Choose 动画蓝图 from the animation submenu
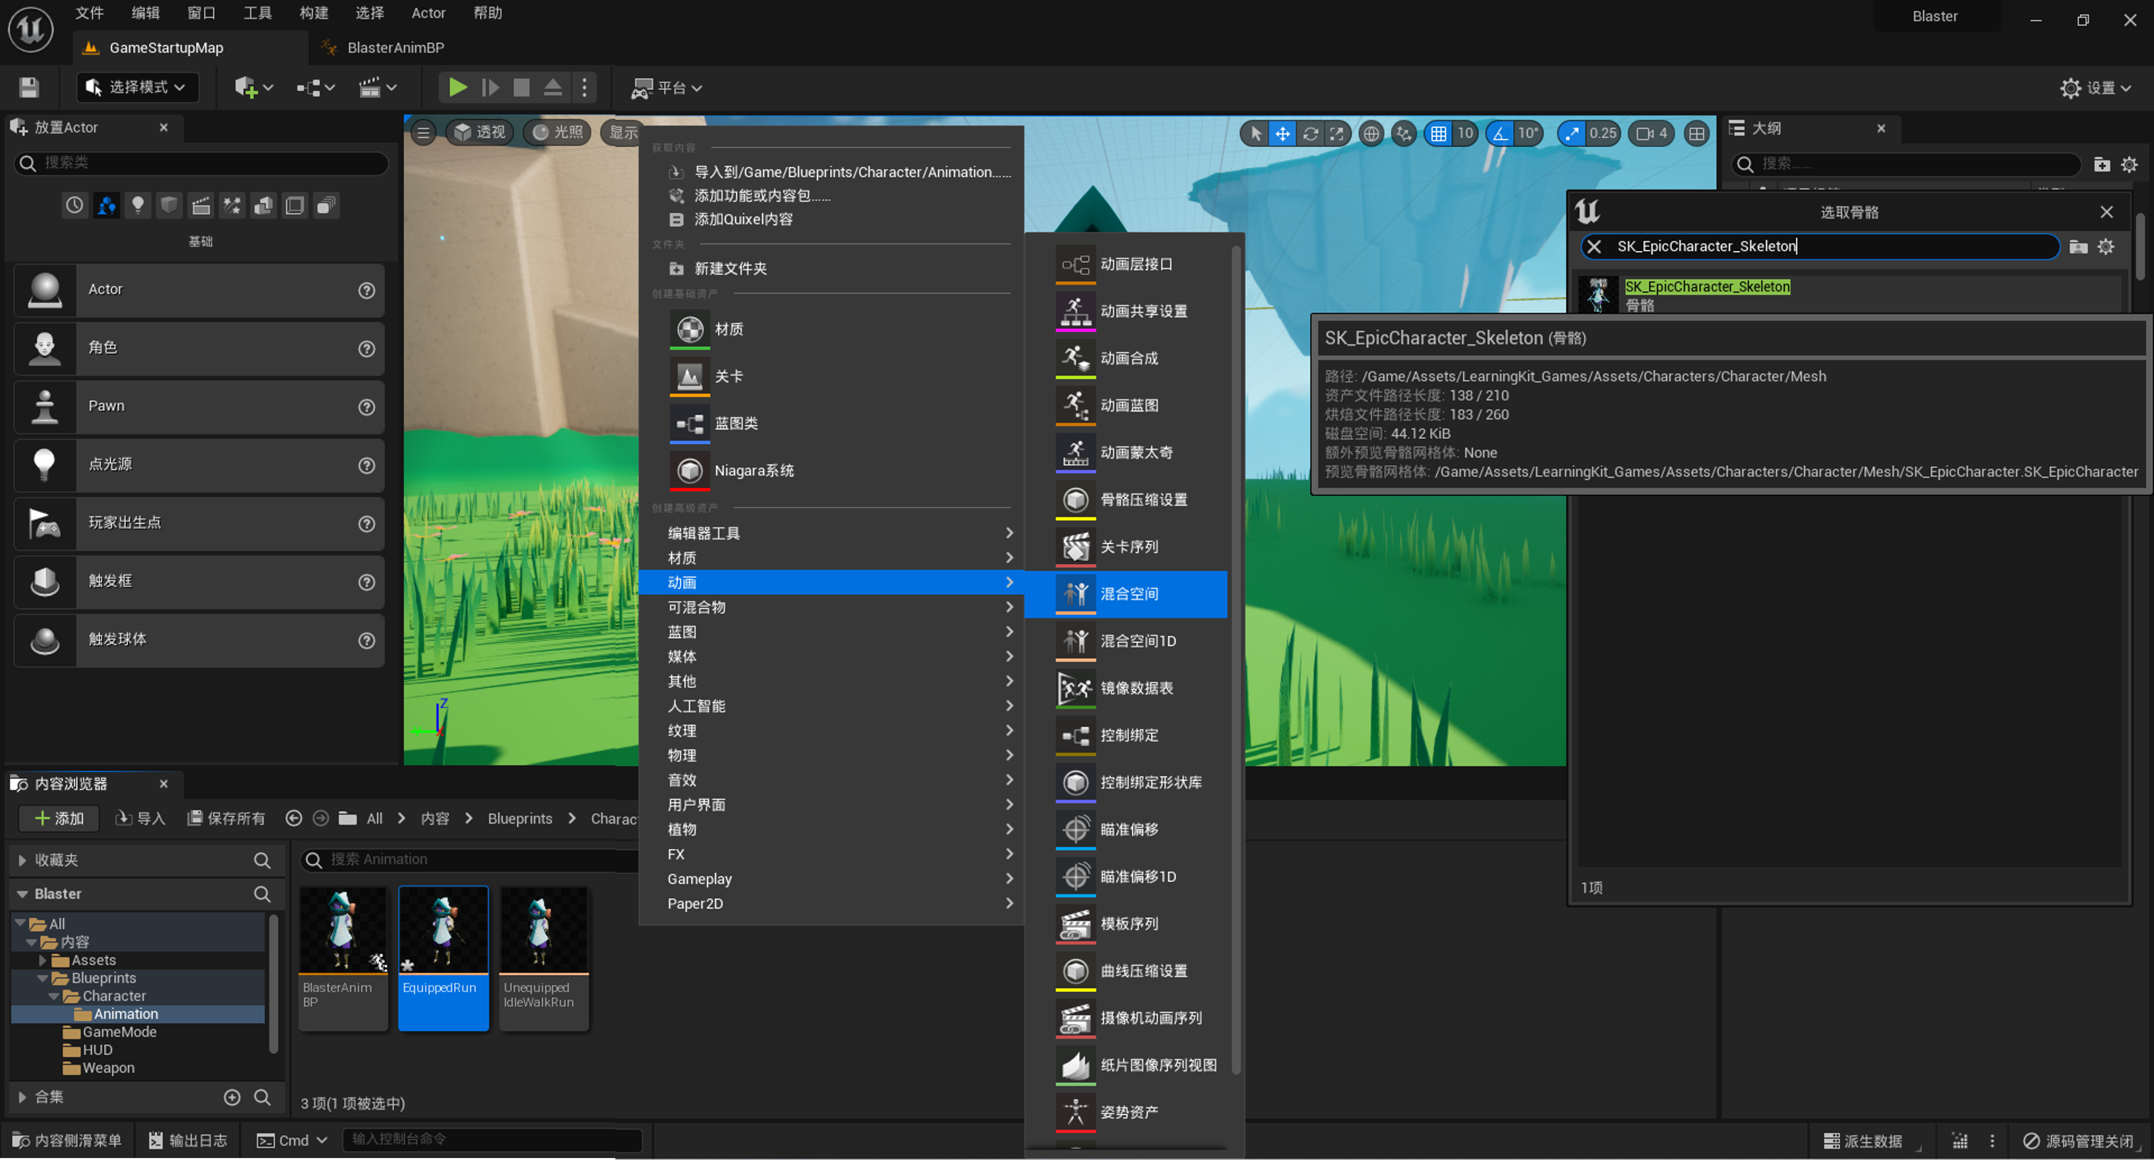This screenshot has height=1160, width=2154. pyautogui.click(x=1125, y=405)
